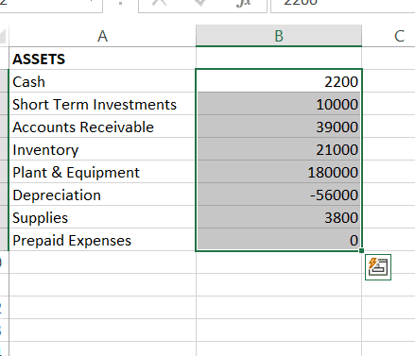The image size is (415, 356).
Task: Click the Prepaid Expenses value 0
Action: [x=279, y=240]
